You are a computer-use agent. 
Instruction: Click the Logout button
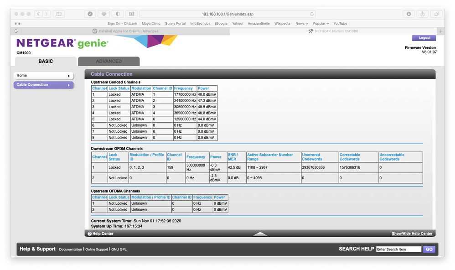pyautogui.click(x=424, y=38)
